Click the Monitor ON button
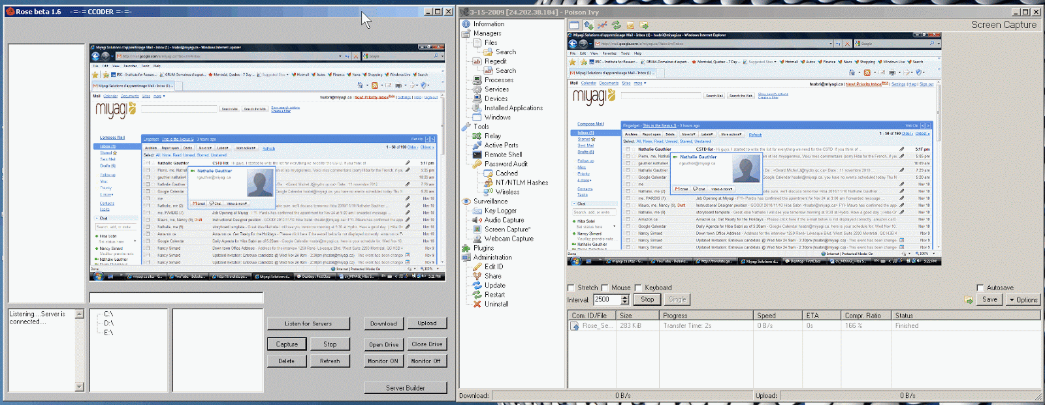Viewport: 1045px width, 405px height. (x=383, y=361)
